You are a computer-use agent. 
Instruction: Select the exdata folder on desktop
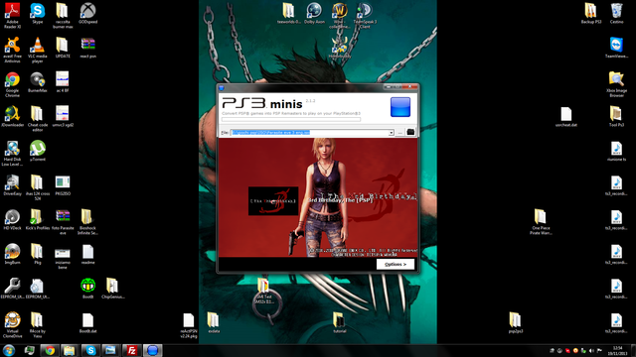pyautogui.click(x=214, y=322)
